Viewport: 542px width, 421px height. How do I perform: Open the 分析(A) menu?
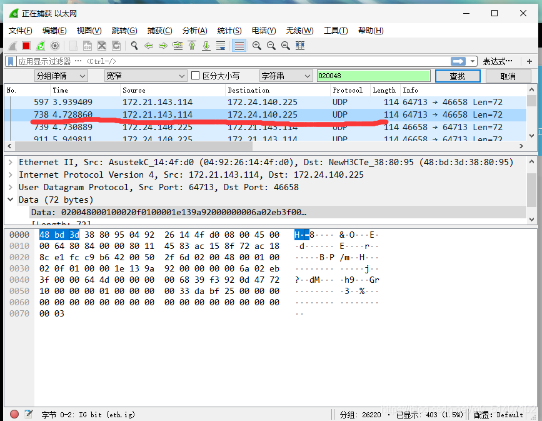point(195,31)
